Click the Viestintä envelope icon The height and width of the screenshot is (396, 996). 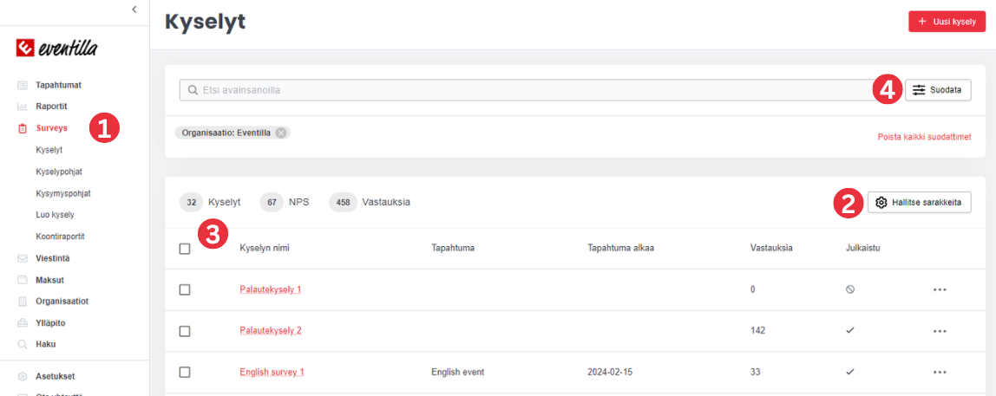pyautogui.click(x=23, y=258)
